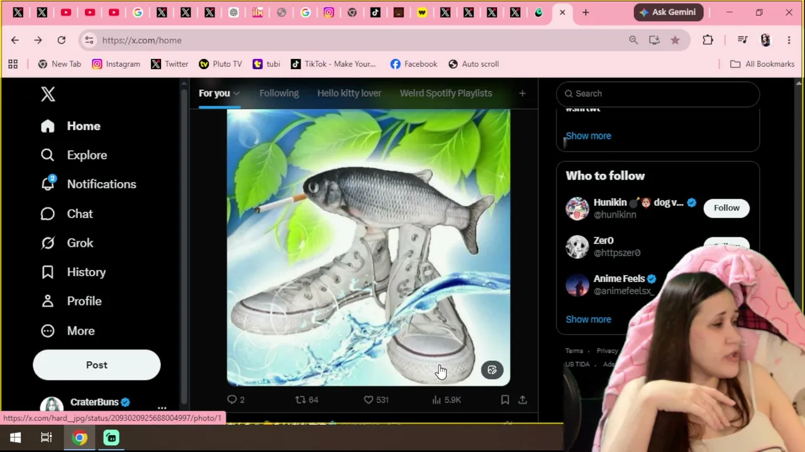Share the fish post via share icon
Viewport: 805px width, 452px height.
(x=523, y=400)
